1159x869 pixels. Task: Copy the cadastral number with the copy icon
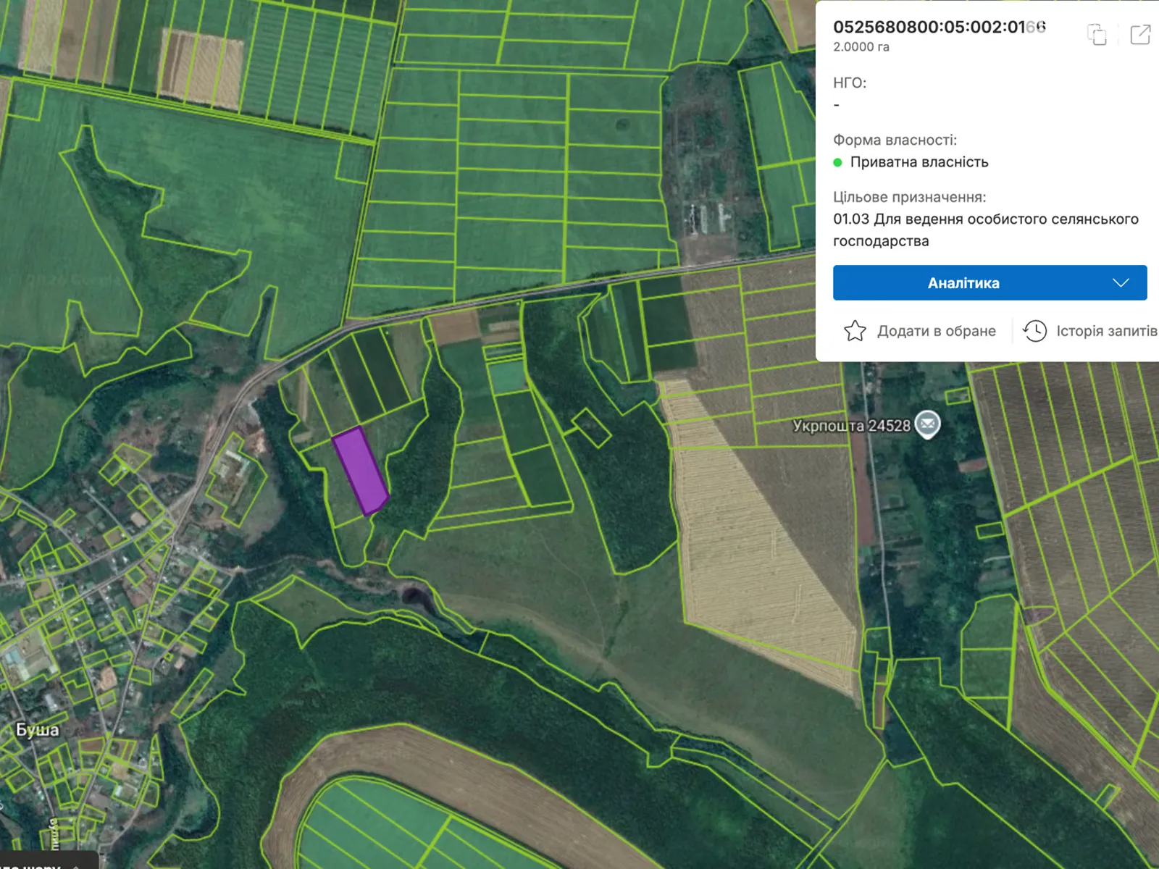1097,34
